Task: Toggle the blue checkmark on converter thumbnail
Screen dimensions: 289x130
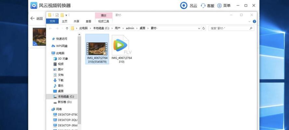Action: [x=35, y=44]
